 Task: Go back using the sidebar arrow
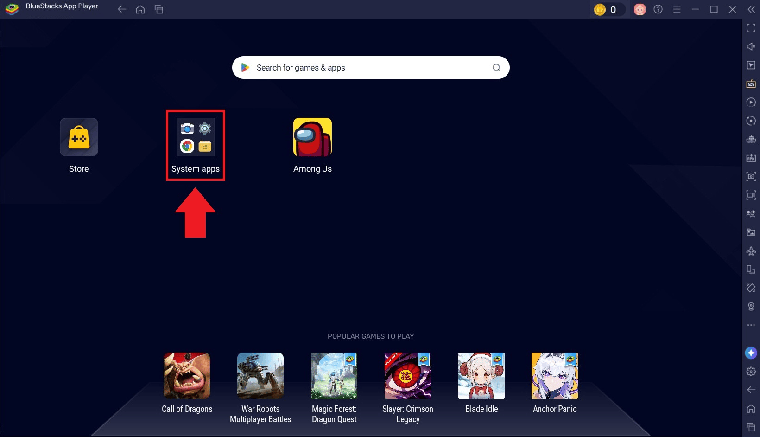click(751, 390)
